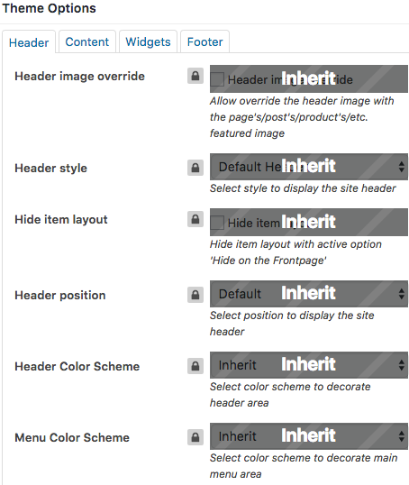Go to the Footer tab
Screen dimensions: 409x485
click(205, 41)
